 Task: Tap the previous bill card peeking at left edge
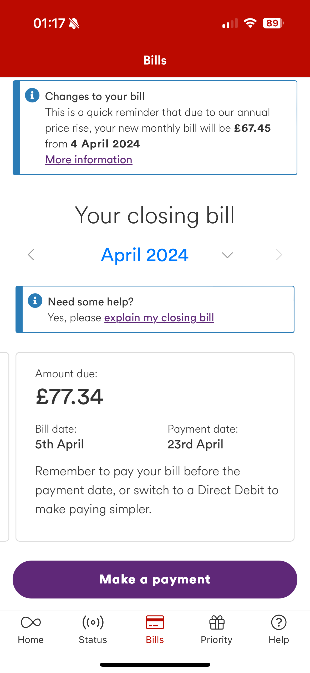(x=4, y=447)
